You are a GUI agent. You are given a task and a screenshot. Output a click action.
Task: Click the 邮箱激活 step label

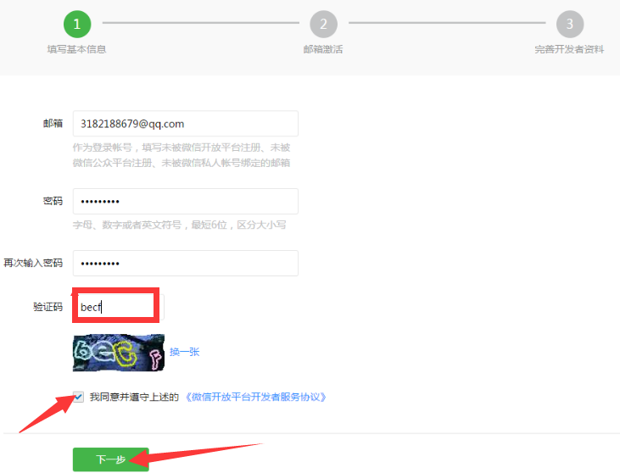(323, 49)
